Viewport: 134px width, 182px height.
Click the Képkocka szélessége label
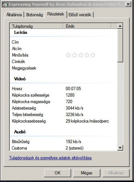coord(31,95)
